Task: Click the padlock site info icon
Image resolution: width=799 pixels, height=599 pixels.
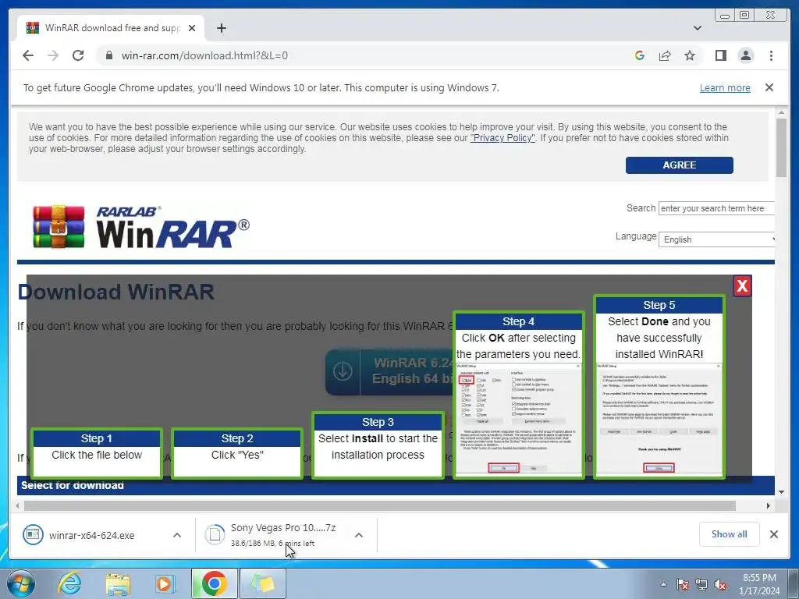Action: [x=108, y=55]
